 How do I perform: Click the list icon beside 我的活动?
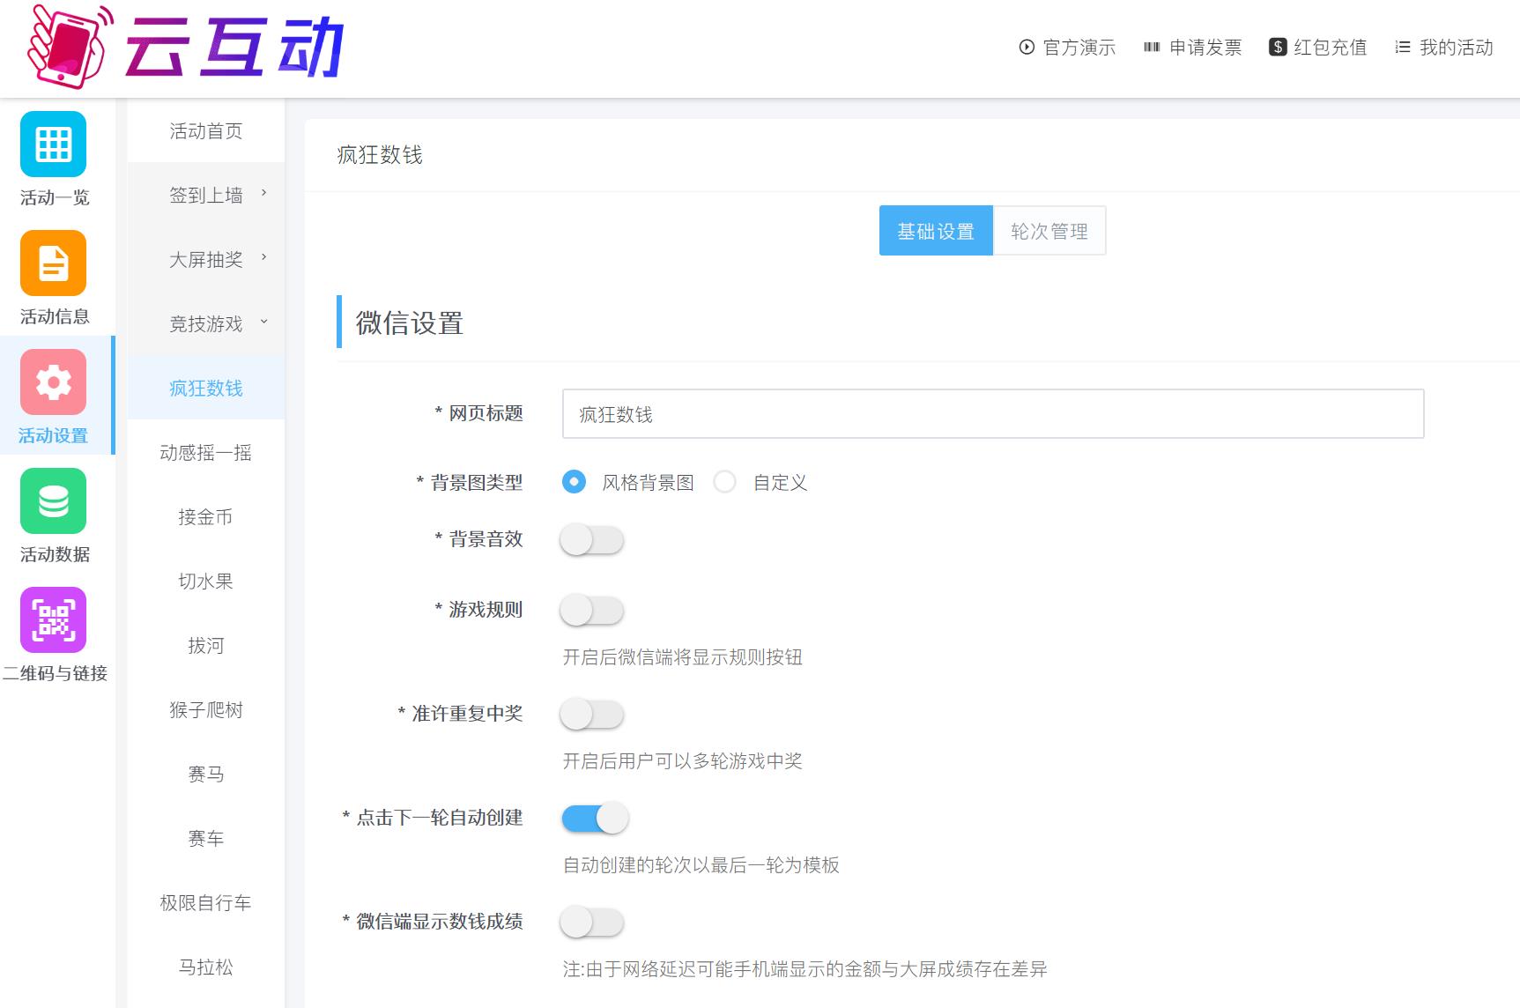click(1403, 48)
